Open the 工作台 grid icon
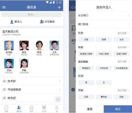Screen dimensions: 132x113 pos(44,107)
